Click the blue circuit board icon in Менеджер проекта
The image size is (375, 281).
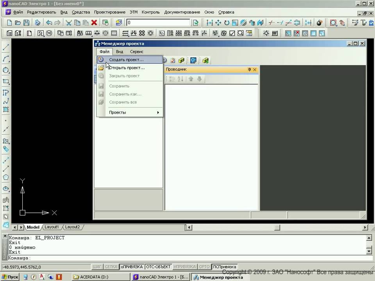point(193,60)
